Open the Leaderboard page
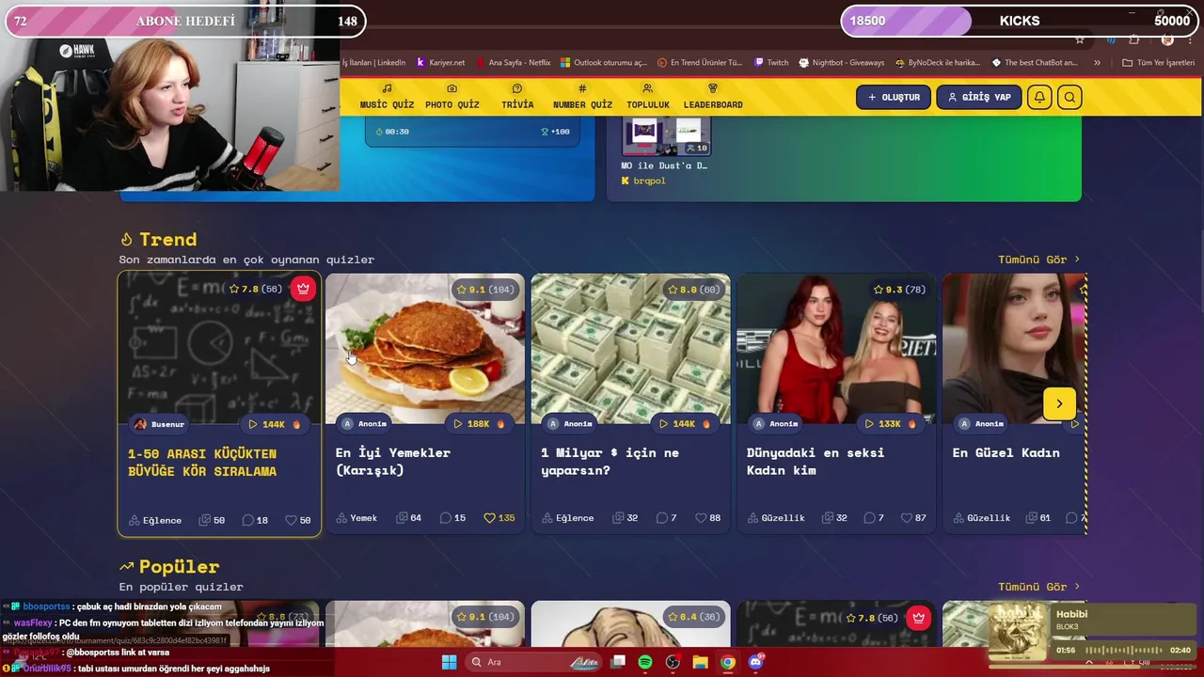1204x677 pixels. (713, 97)
